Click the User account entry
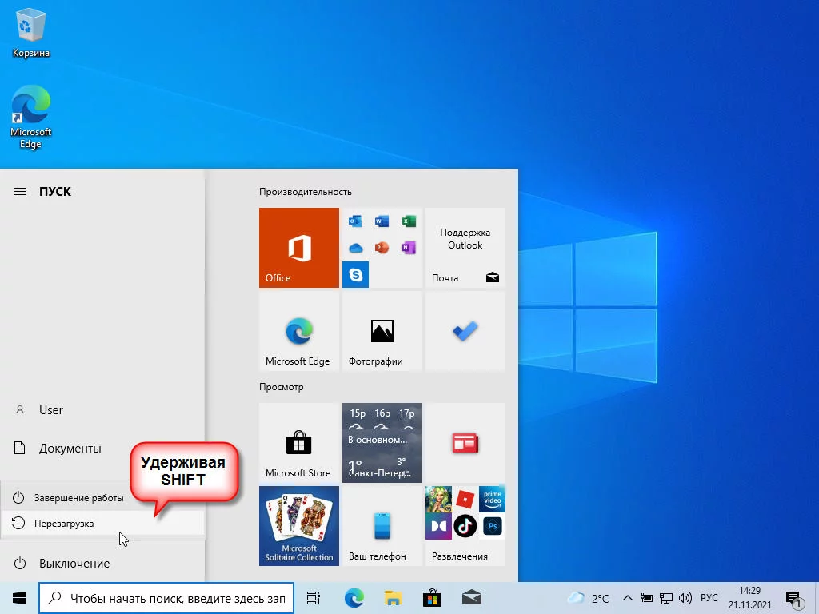 50,410
